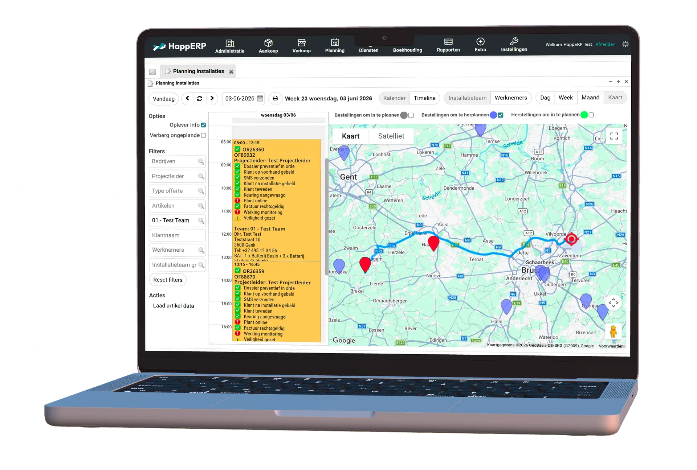The height and width of the screenshot is (470, 697).
Task: Click the green swatch for Herstellingen
Action: click(x=584, y=115)
